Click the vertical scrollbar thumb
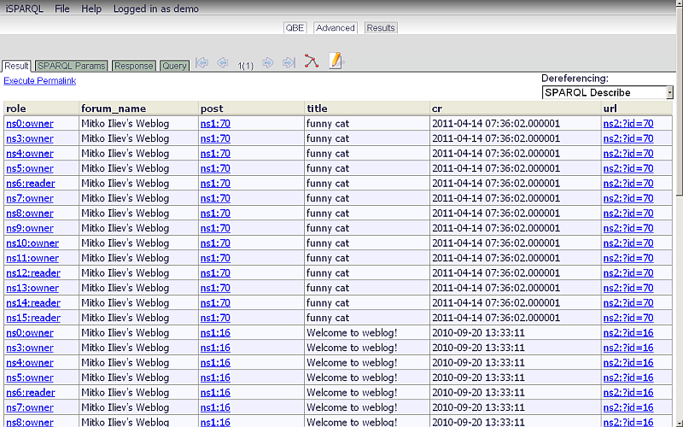 [680, 102]
